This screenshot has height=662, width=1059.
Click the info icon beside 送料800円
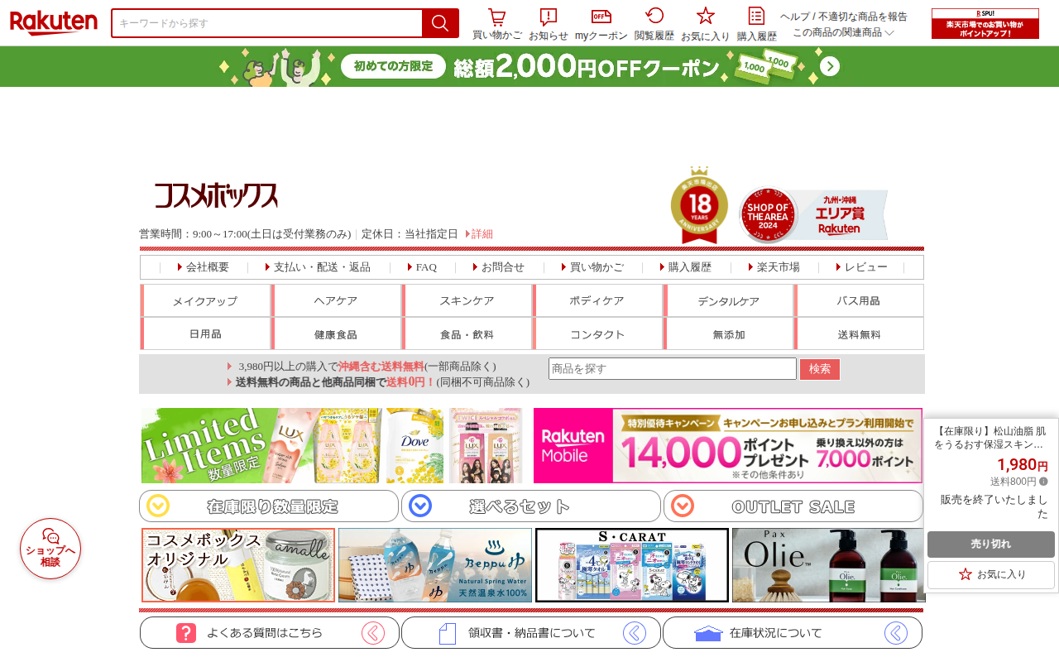1043,482
